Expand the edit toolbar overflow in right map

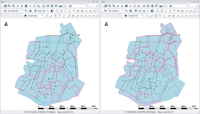pos(198,16)
